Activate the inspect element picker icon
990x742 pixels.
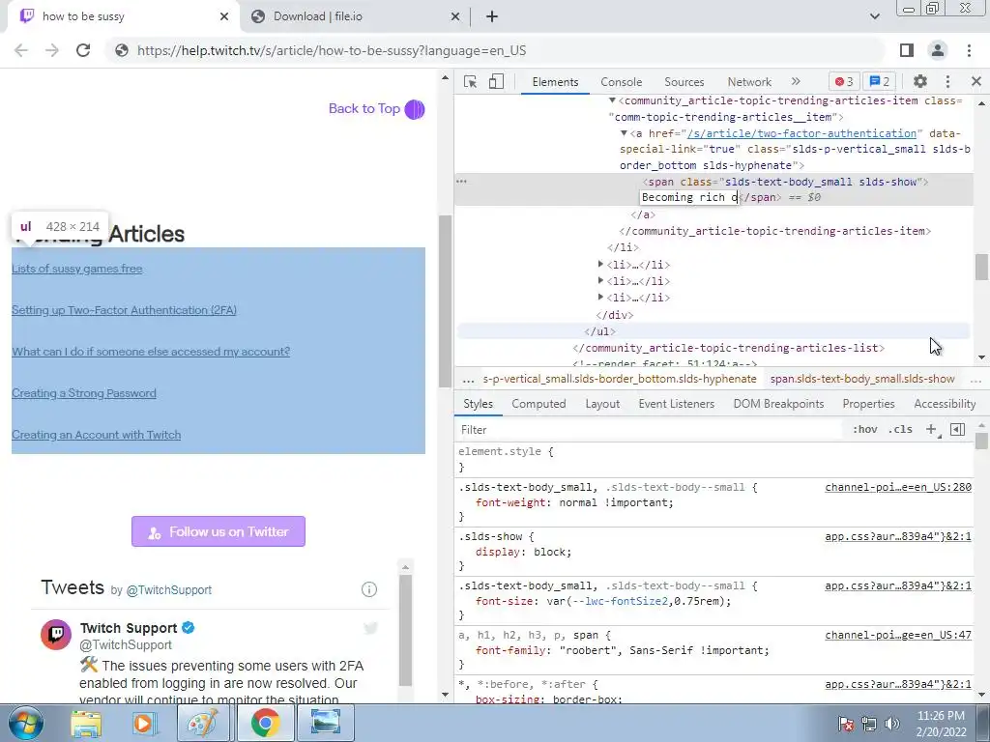[470, 82]
